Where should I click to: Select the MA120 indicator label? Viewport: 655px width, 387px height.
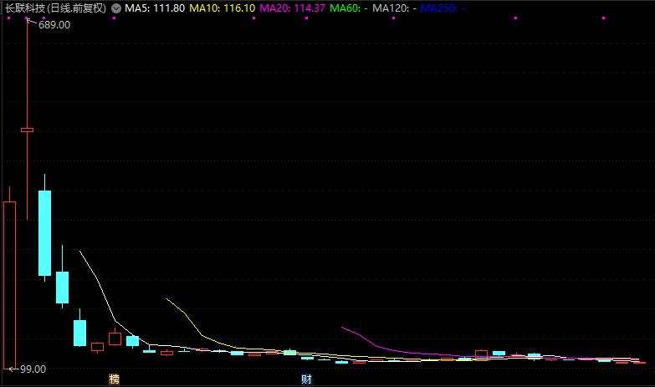coord(394,8)
